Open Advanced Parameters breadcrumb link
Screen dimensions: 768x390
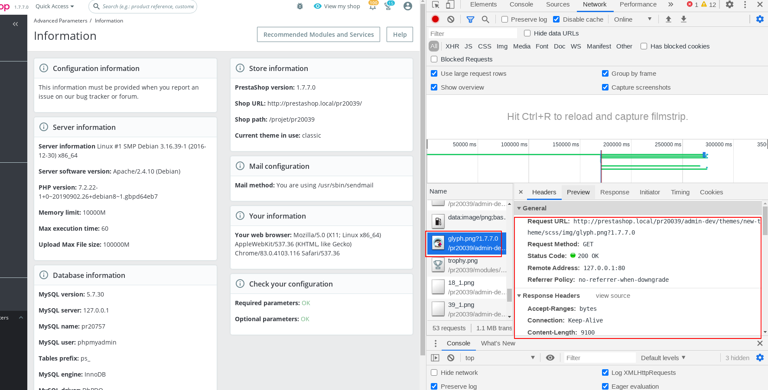click(x=60, y=21)
